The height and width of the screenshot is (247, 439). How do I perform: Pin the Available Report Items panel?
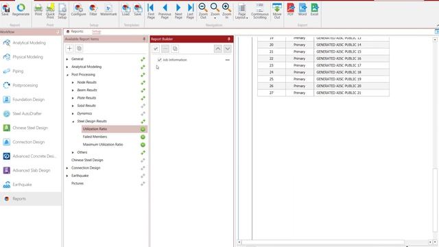pyautogui.click(x=144, y=39)
